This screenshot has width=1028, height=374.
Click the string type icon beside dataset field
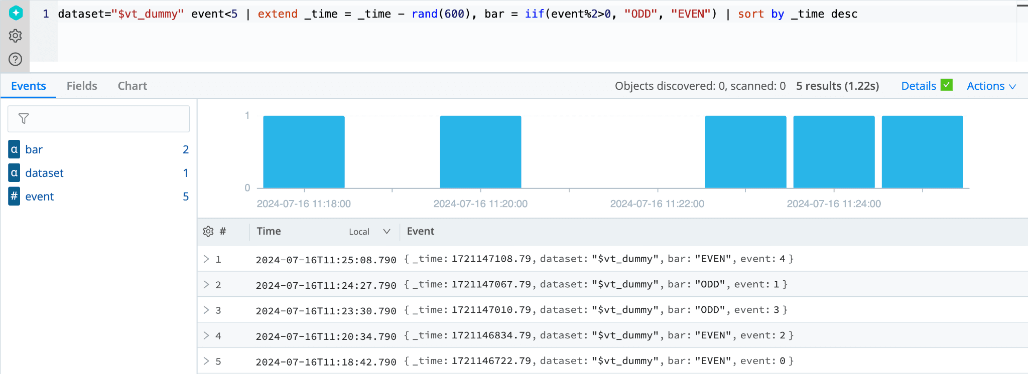pyautogui.click(x=14, y=173)
